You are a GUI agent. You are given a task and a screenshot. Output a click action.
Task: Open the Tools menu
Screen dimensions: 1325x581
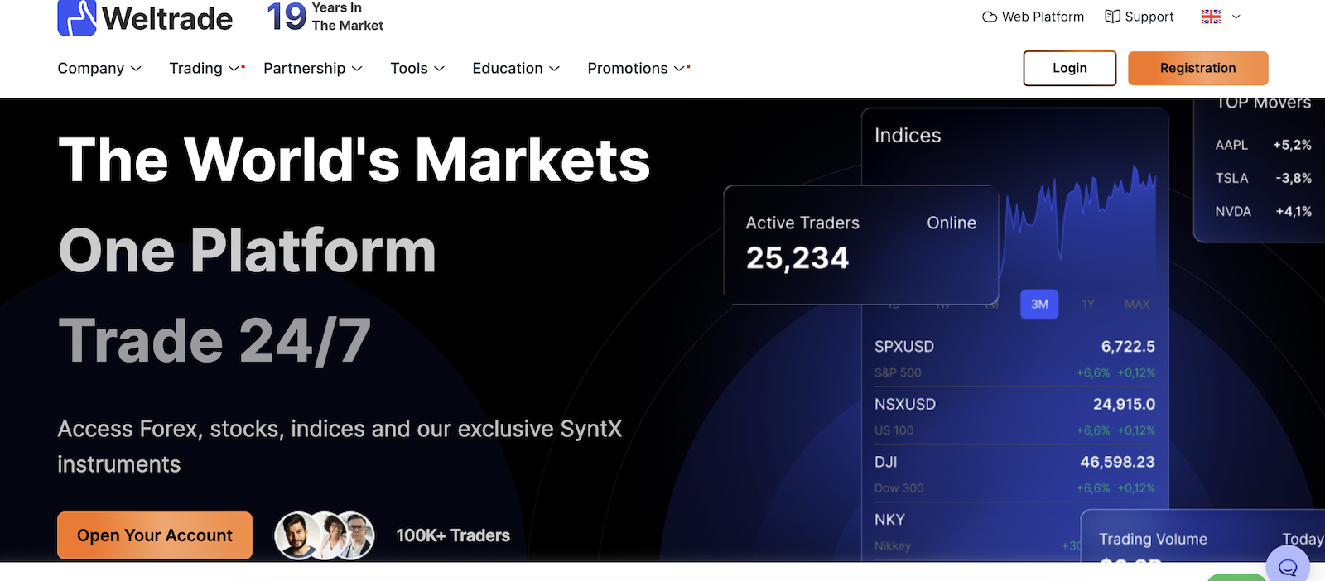[x=417, y=68]
